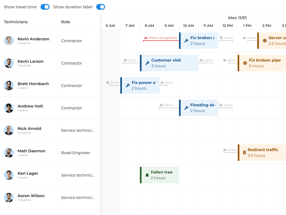
Task: Click wrench icon on Fix power outage event
Action: (x=128, y=85)
